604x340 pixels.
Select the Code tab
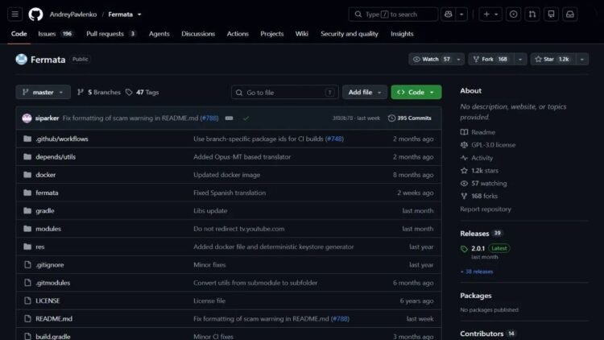pyautogui.click(x=19, y=34)
